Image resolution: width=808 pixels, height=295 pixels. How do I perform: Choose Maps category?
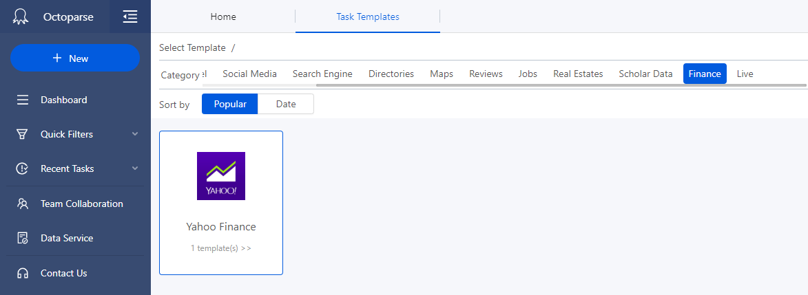click(442, 74)
